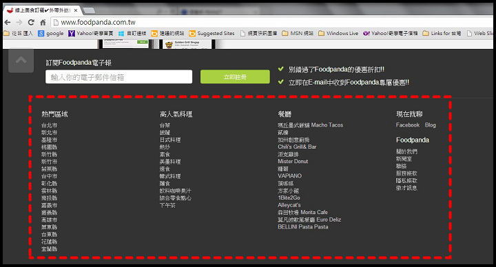Open the 新聞室 footer link
Screen dimensions: 496x267
pos(404,159)
